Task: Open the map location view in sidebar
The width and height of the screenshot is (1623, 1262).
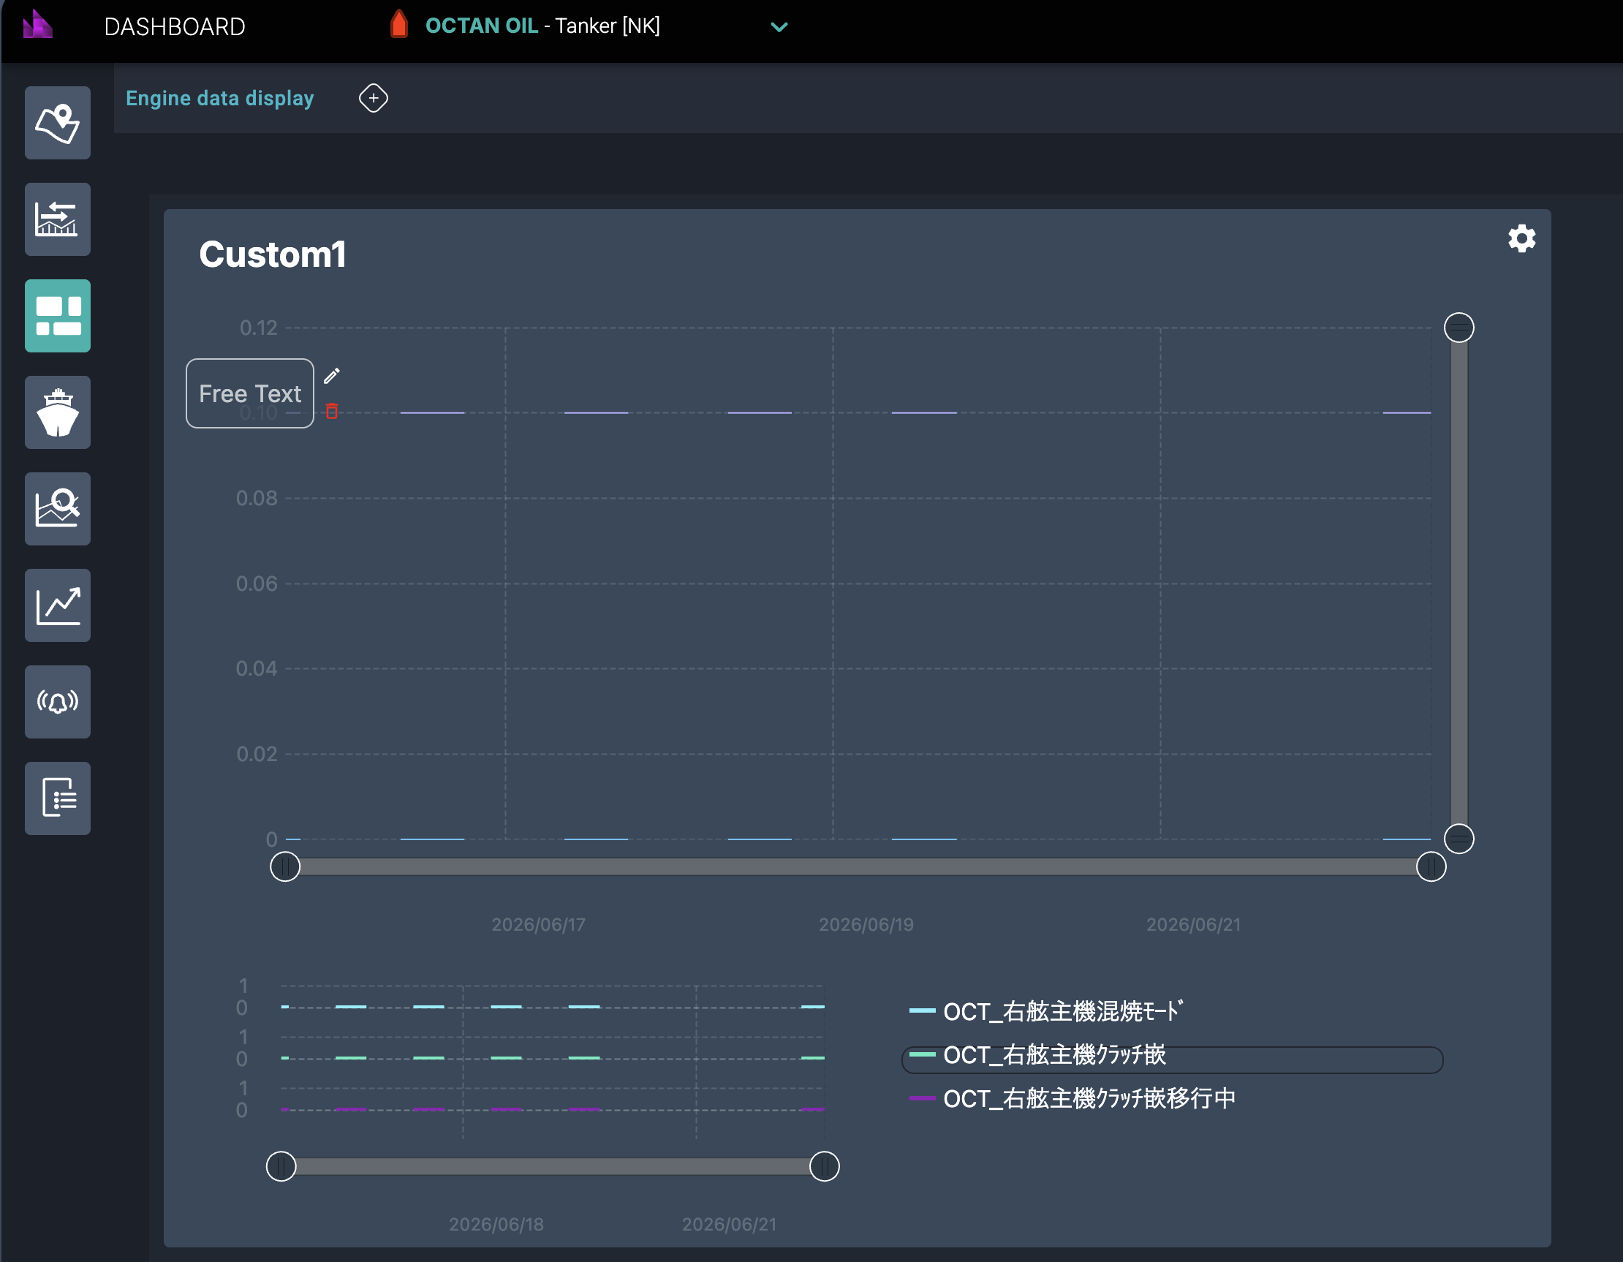Action: (x=57, y=123)
